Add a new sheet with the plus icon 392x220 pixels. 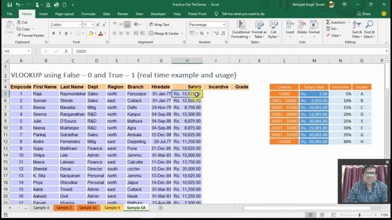click(160, 208)
